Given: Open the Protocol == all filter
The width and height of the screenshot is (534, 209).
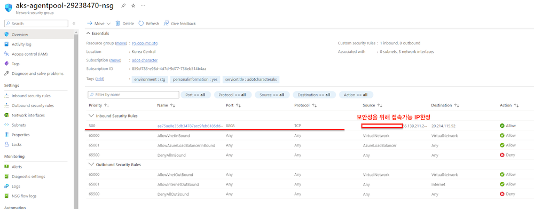Looking at the screenshot, I should tap(233, 95).
